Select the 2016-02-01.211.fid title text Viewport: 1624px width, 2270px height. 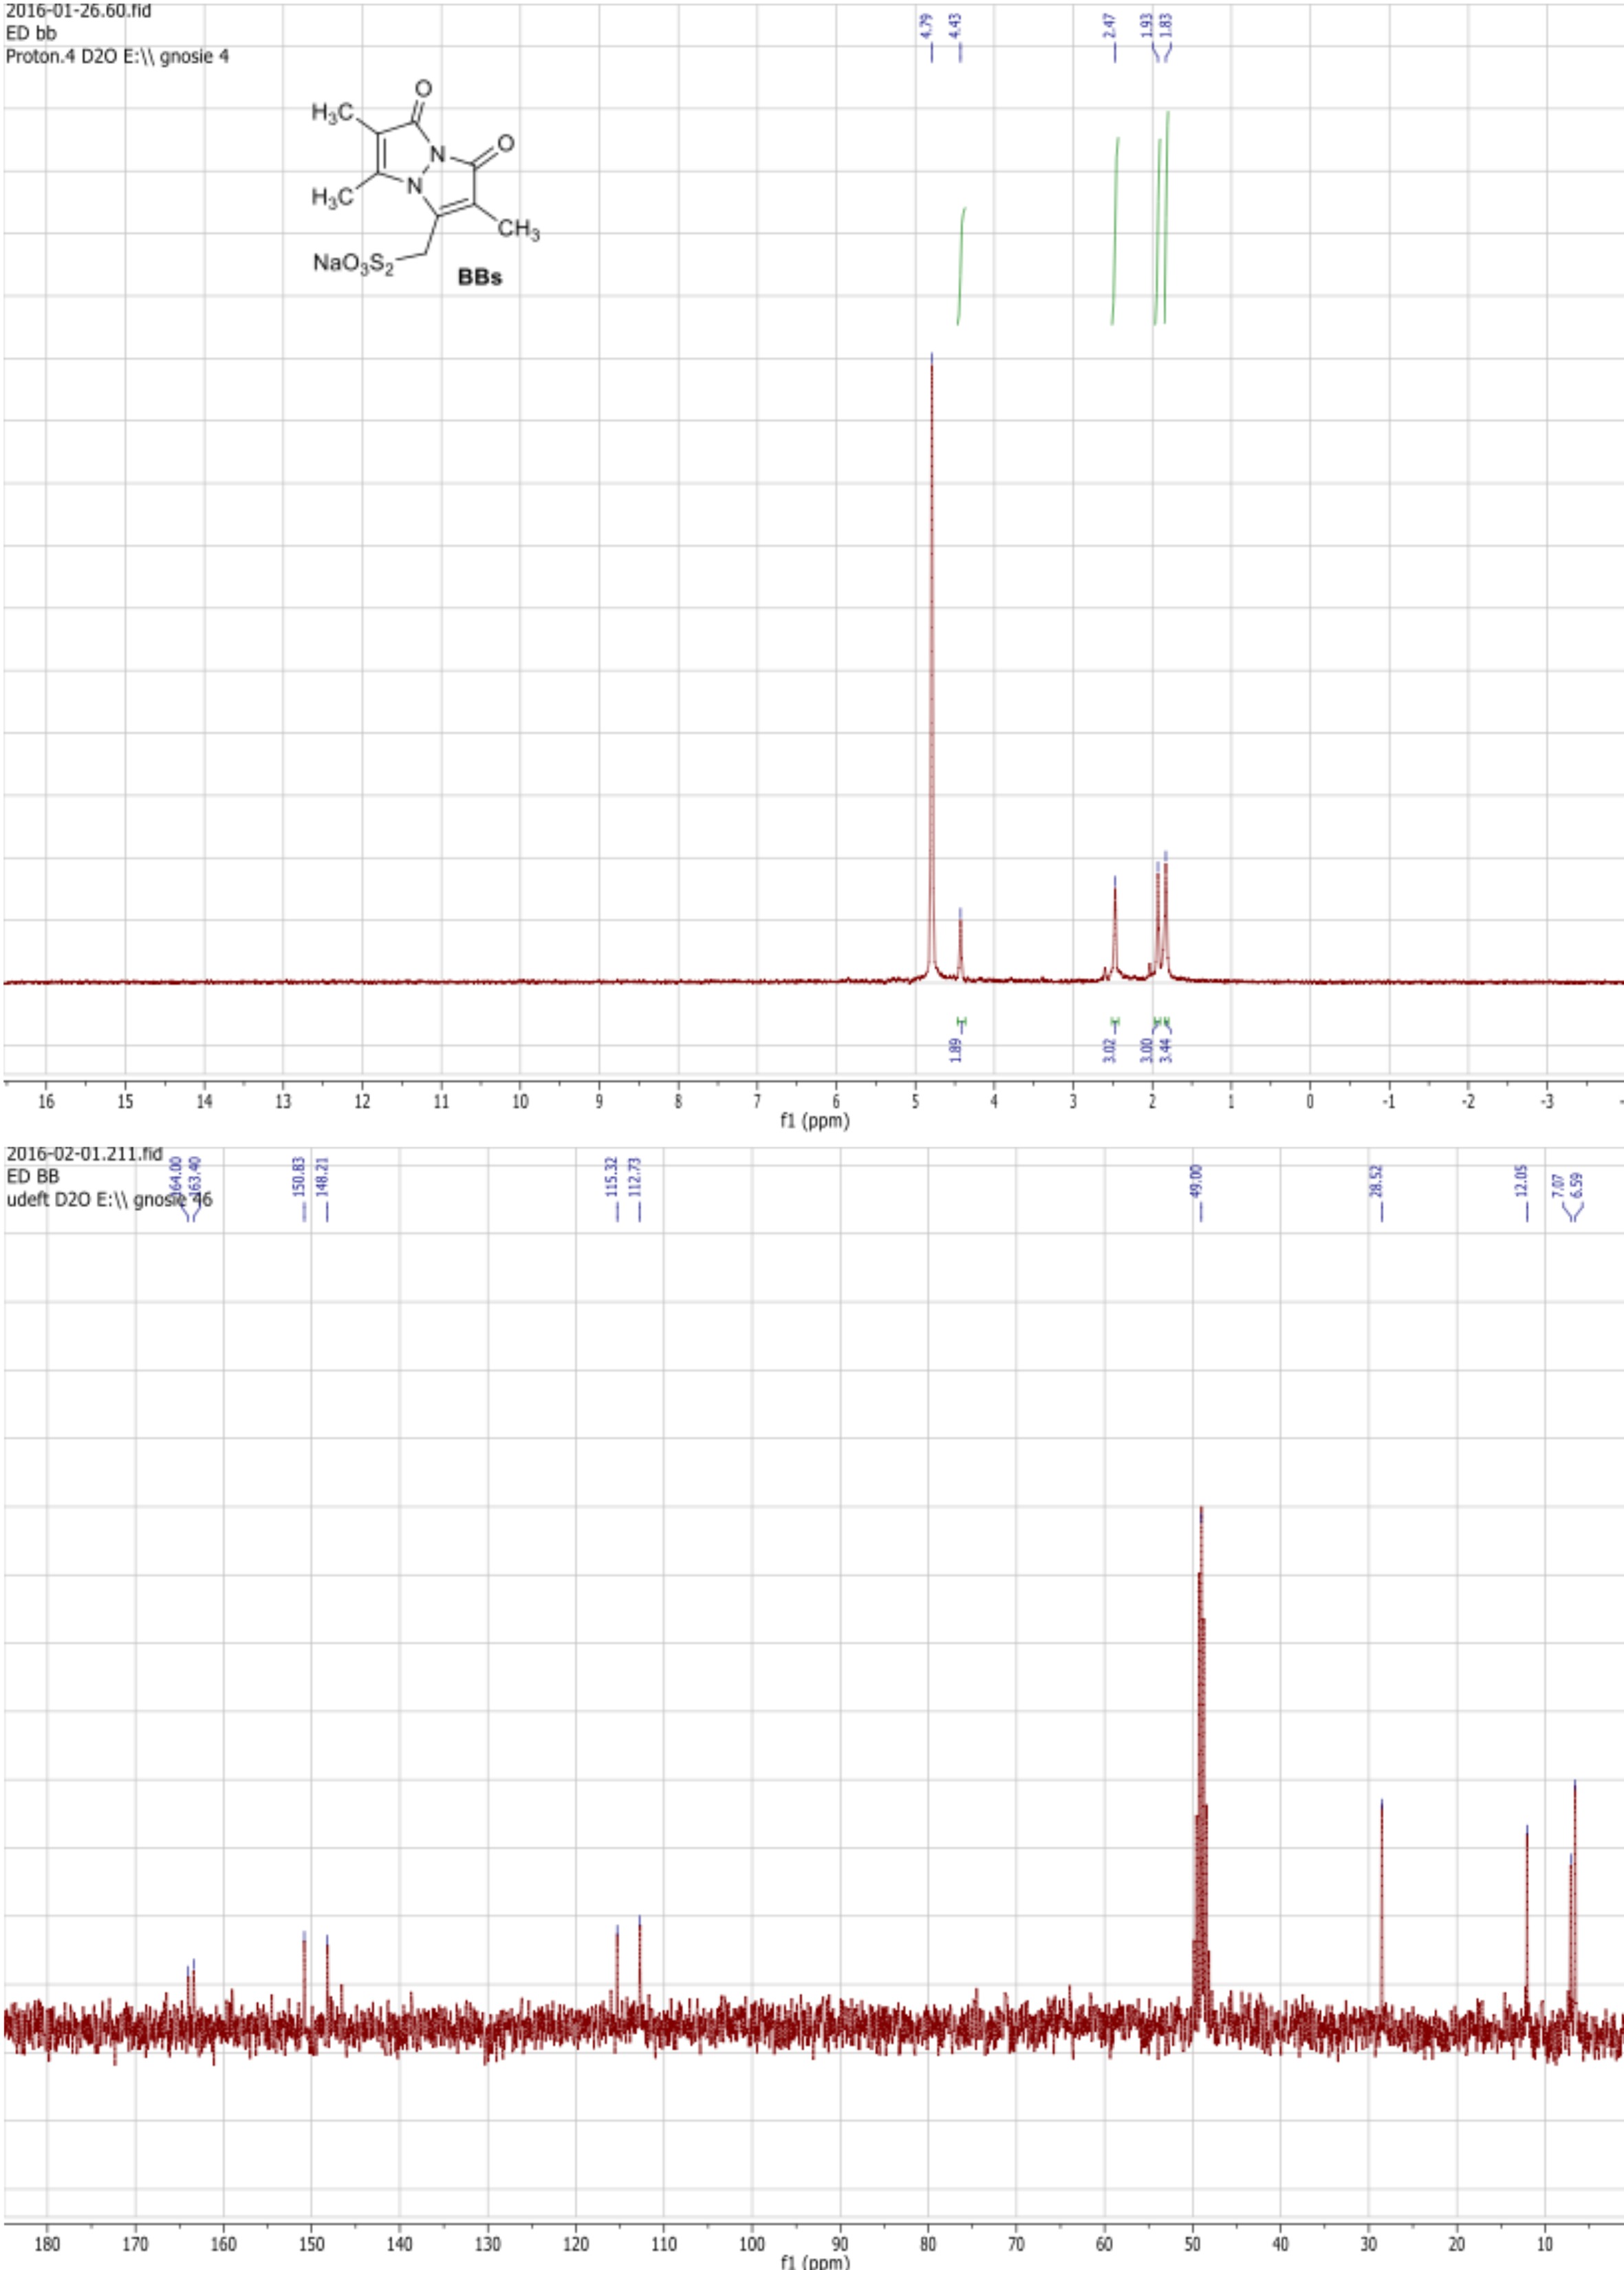pos(84,1153)
